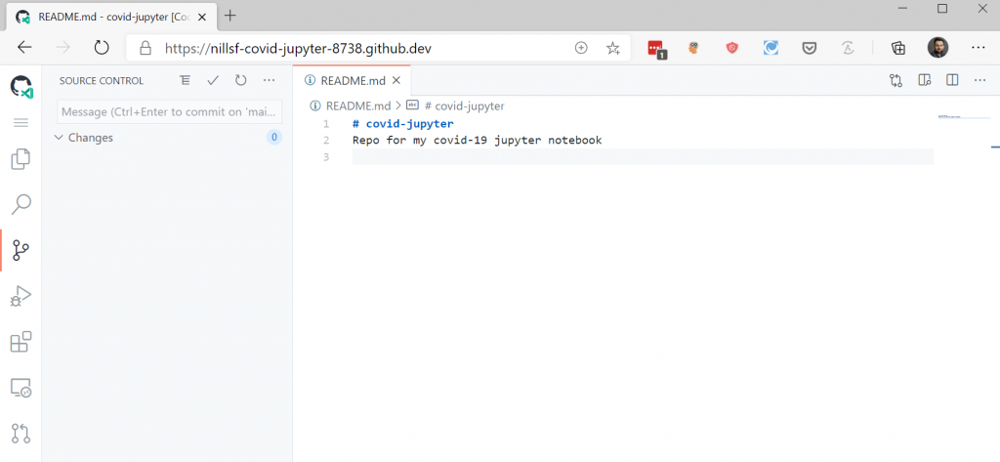Open the Search view in activity bar
Viewport: 1000px width, 462px height.
pyautogui.click(x=21, y=204)
